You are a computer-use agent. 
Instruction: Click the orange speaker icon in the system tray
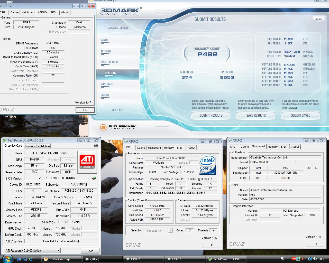point(303,259)
